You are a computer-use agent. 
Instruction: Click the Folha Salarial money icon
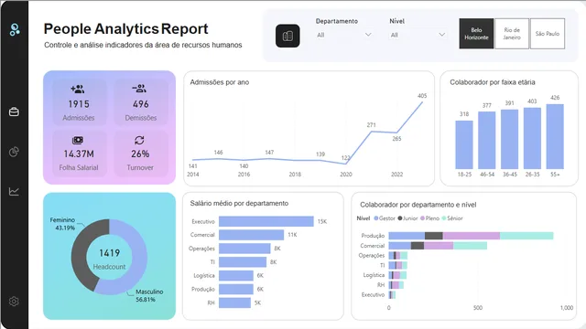(x=78, y=140)
